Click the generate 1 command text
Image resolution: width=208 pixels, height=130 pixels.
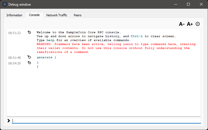46,57
